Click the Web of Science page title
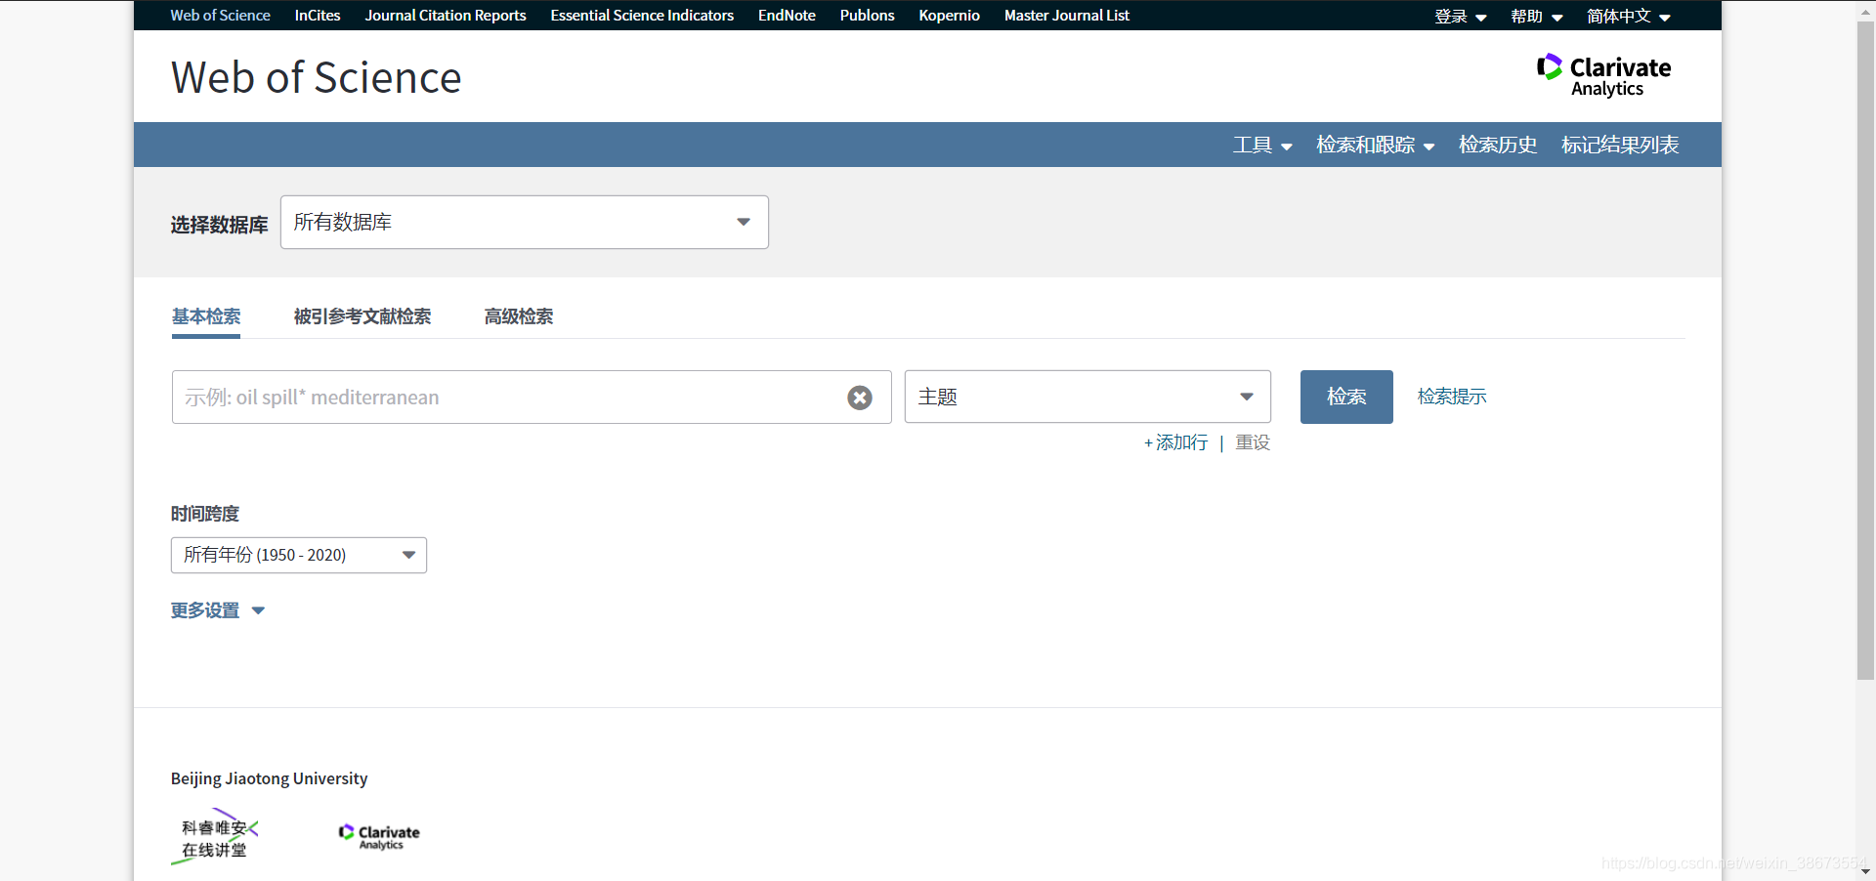 (317, 77)
